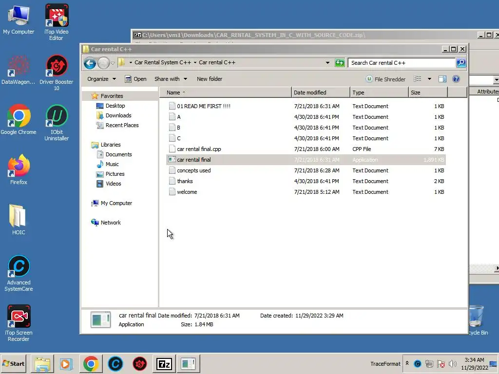The width and height of the screenshot is (499, 374).
Task: Open Downloads in the sidebar
Action: coord(118,115)
